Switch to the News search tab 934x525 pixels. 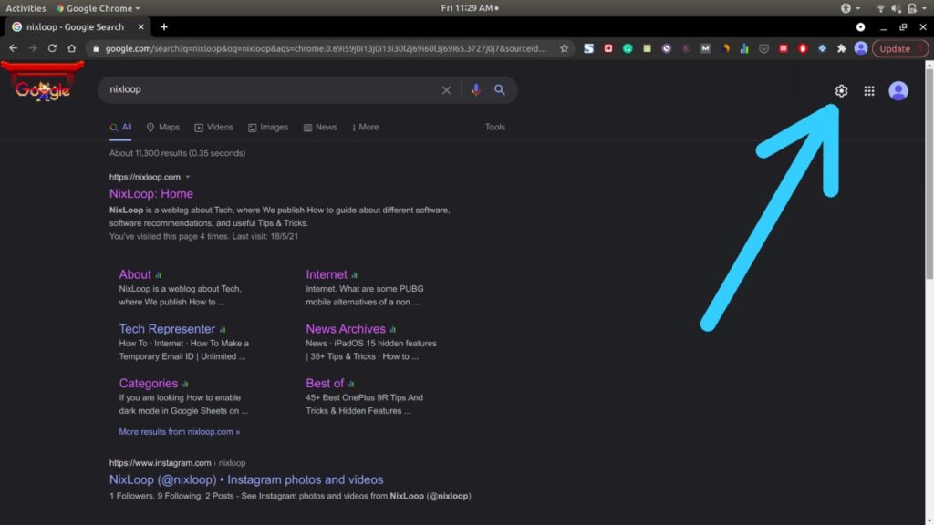(319, 127)
